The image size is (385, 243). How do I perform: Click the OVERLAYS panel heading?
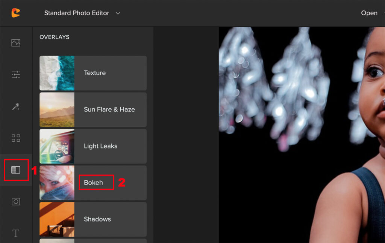pyautogui.click(x=55, y=37)
